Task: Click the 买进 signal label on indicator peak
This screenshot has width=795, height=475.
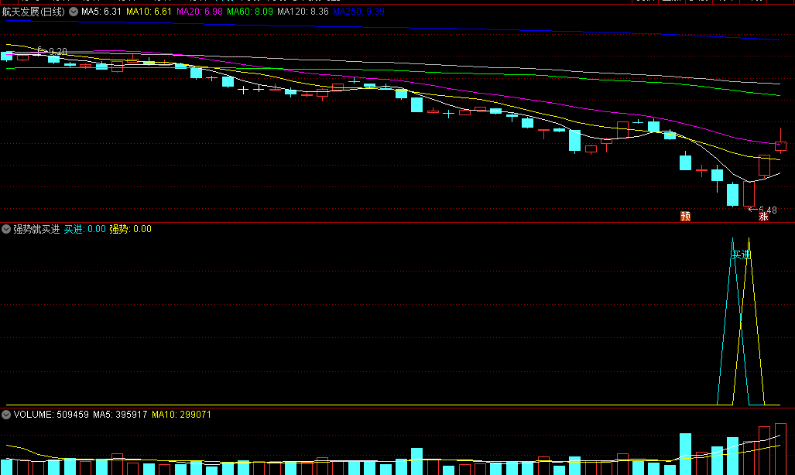Action: [741, 255]
